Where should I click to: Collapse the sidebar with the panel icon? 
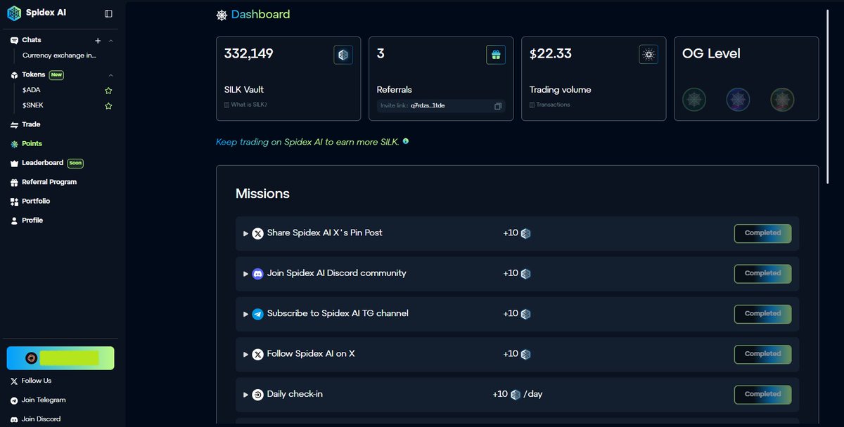click(108, 13)
